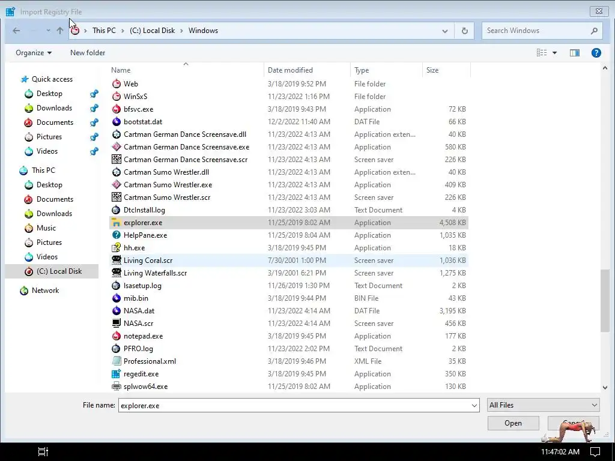Click the Back navigation arrow
615x461 pixels.
pyautogui.click(x=16, y=31)
